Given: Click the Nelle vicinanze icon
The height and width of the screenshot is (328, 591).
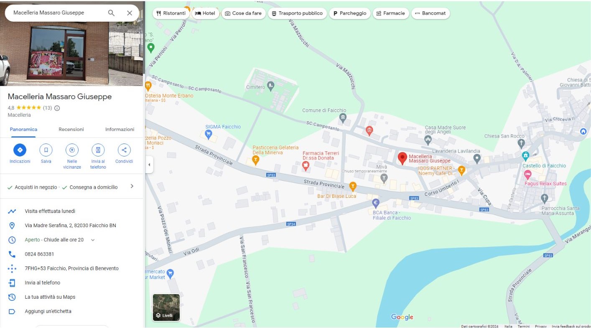Looking at the screenshot, I should click(x=72, y=150).
